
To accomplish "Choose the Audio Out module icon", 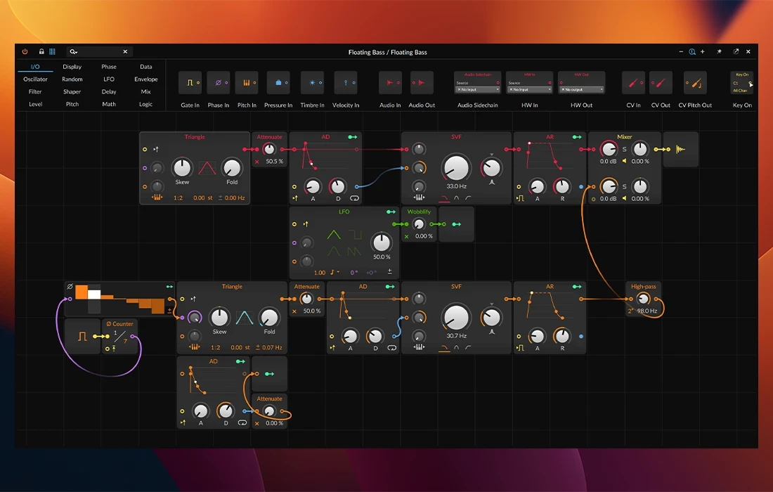I will coord(422,82).
